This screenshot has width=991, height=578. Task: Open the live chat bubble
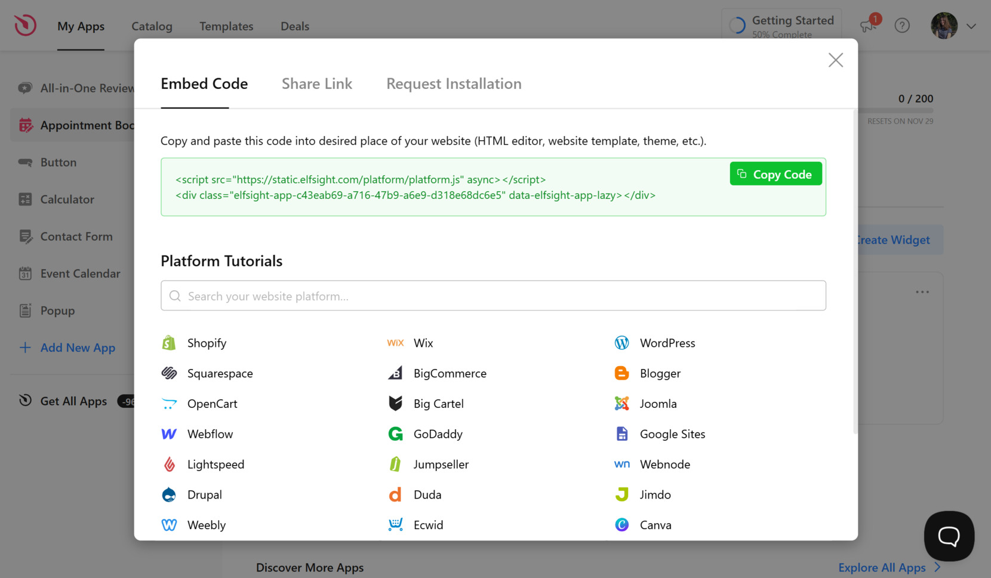[949, 536]
